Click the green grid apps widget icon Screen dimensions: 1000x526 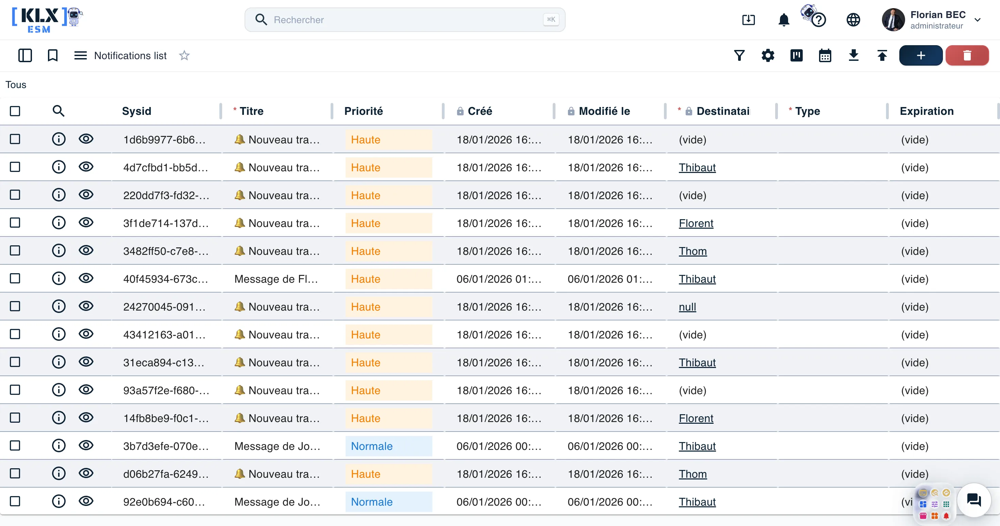946,504
